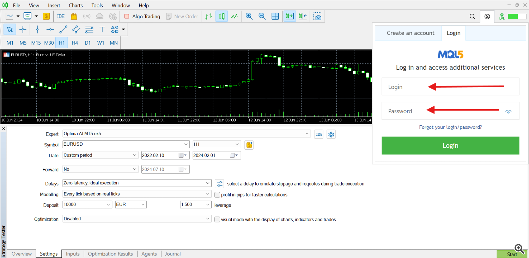
Task: Click Forgot your login/password link
Action: tap(450, 127)
